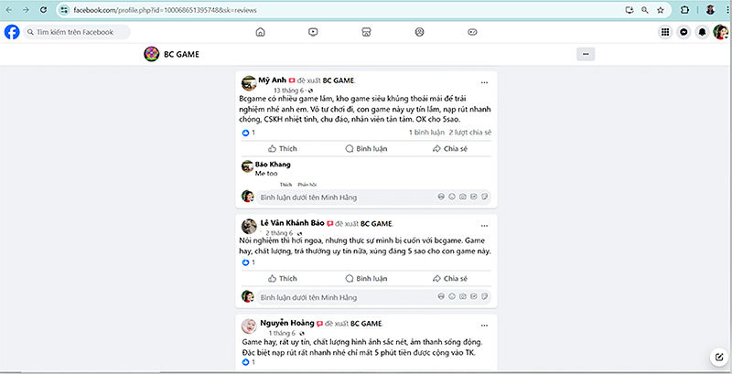
Task: Click the zoom magnifier icon in the address bar
Action: point(645,10)
